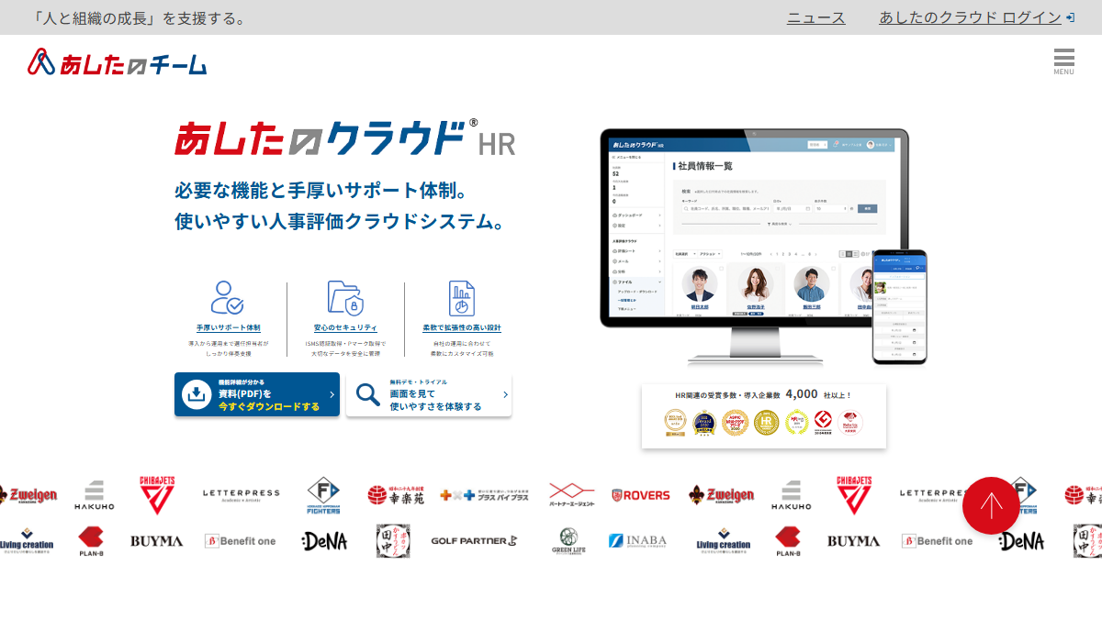The image size is (1102, 619).
Task: Click the INABA logo
Action: pos(637,541)
